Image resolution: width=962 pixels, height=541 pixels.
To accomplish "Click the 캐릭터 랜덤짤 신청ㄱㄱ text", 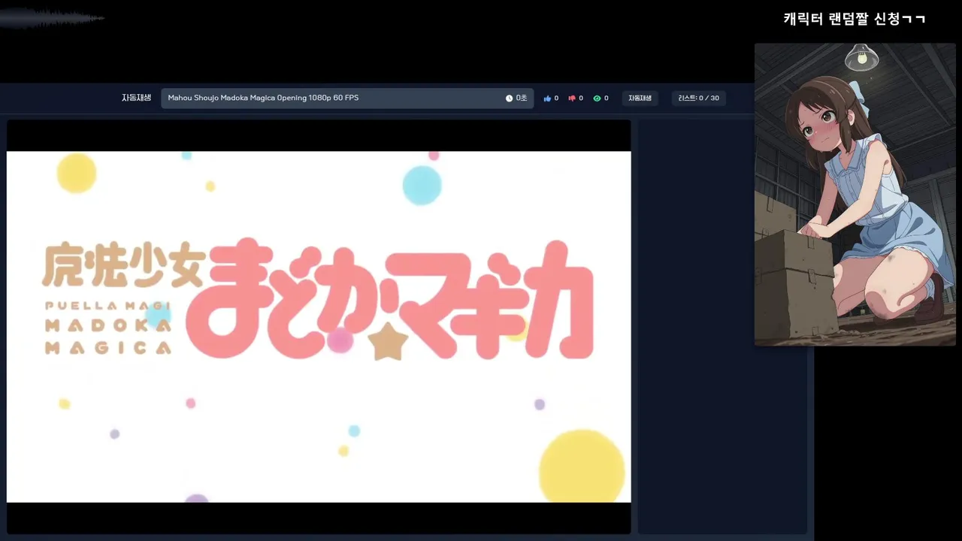I will click(x=855, y=19).
